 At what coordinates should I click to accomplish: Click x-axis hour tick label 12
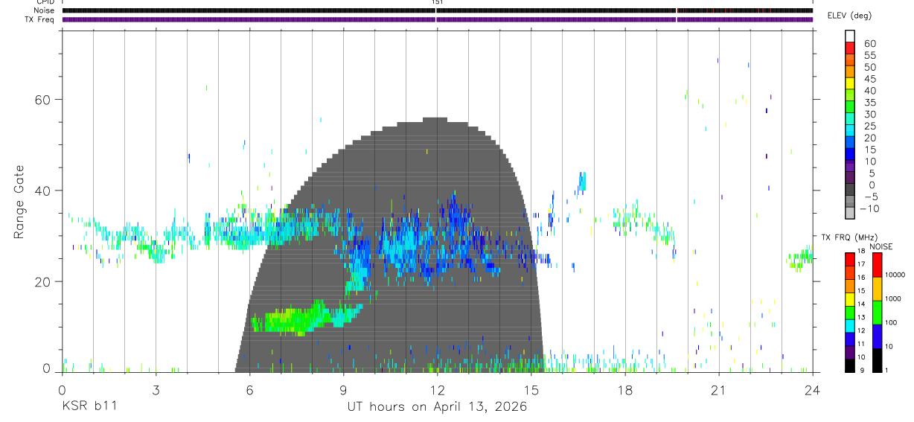pos(437,390)
